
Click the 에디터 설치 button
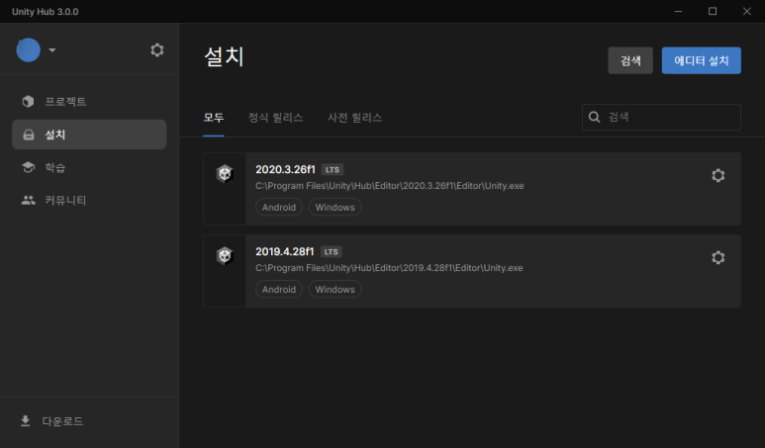(x=701, y=60)
